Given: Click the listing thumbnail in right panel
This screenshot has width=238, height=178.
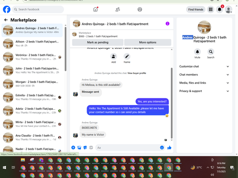Looking at the screenshot, I should 204,27.
